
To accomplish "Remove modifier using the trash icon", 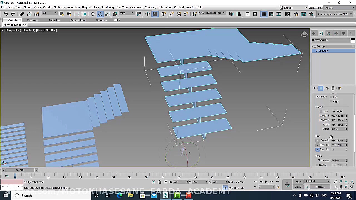I will (x=333, y=88).
